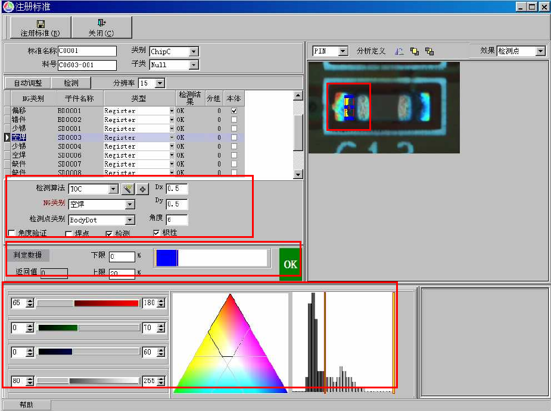Image resolution: width=551 pixels, height=411 pixels.
Task: Click the list scrollbar up arrow
Action: click(298, 96)
